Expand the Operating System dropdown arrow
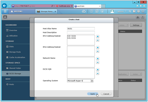148x102 pixels. click(92, 81)
